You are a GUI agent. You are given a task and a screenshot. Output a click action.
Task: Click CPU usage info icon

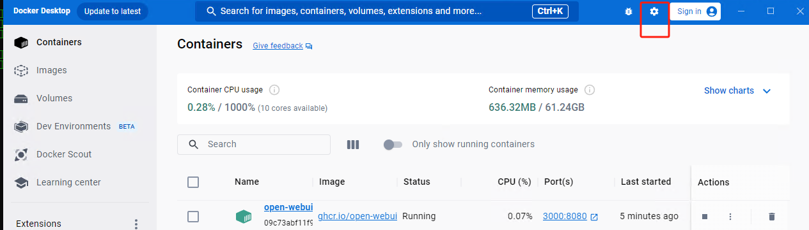[x=274, y=90]
